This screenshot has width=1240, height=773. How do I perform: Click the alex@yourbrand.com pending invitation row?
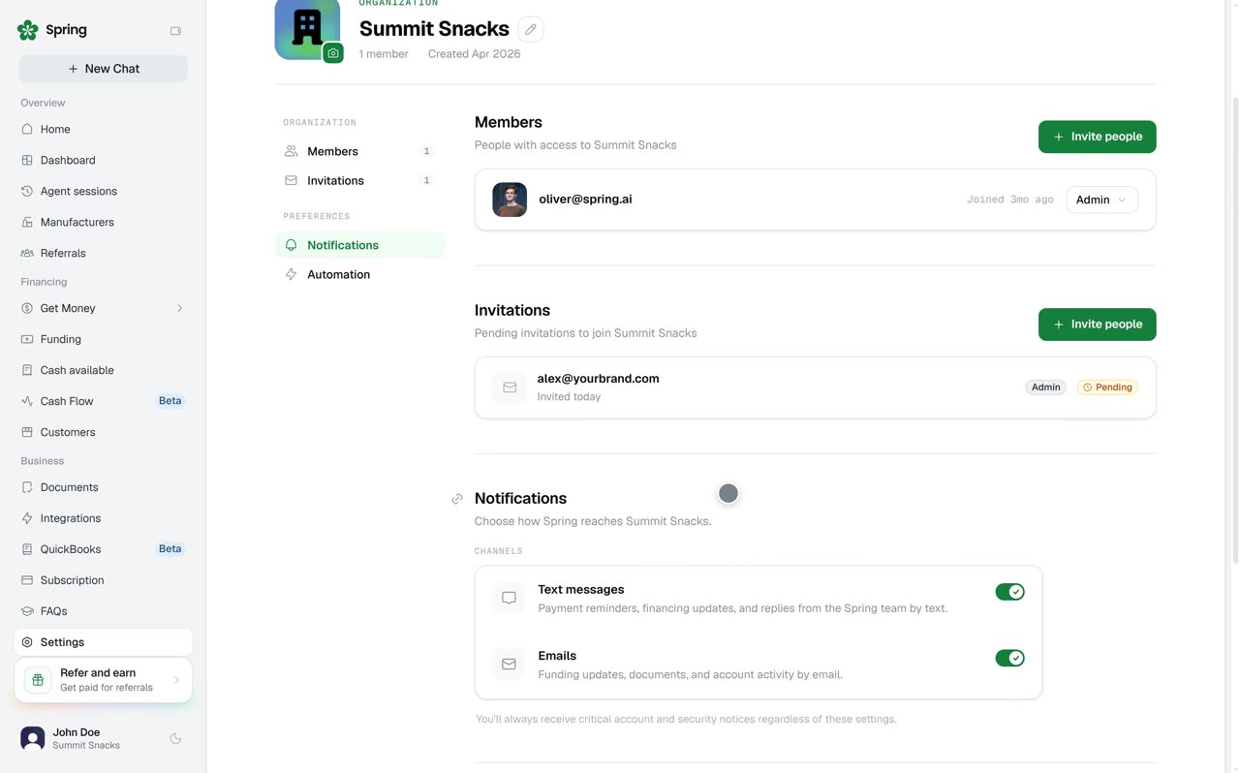point(815,387)
